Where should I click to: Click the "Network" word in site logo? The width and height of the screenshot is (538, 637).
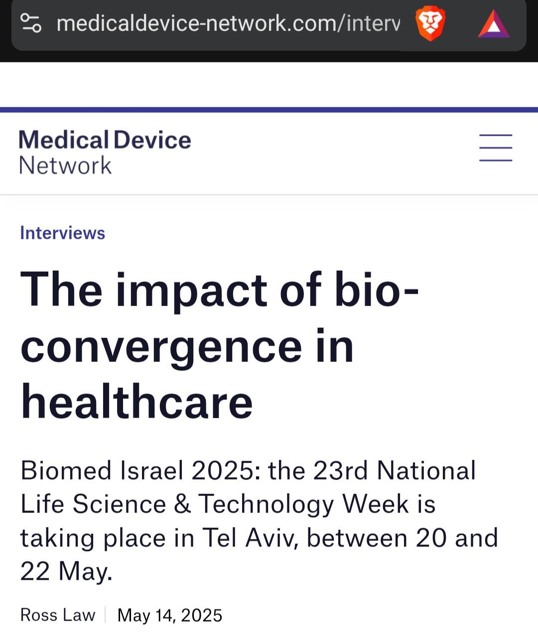pos(65,165)
